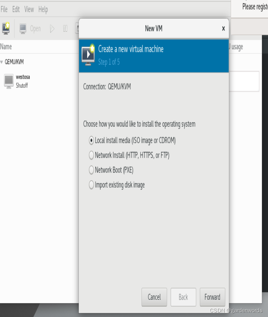Click the Pause toolbar icon
Viewport: 268px width, 317px height.
tap(65, 29)
